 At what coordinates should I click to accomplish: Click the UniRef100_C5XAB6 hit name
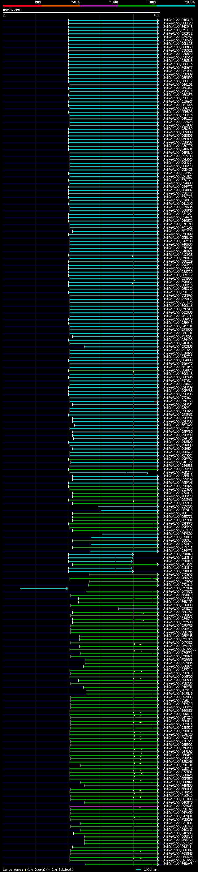178,489
